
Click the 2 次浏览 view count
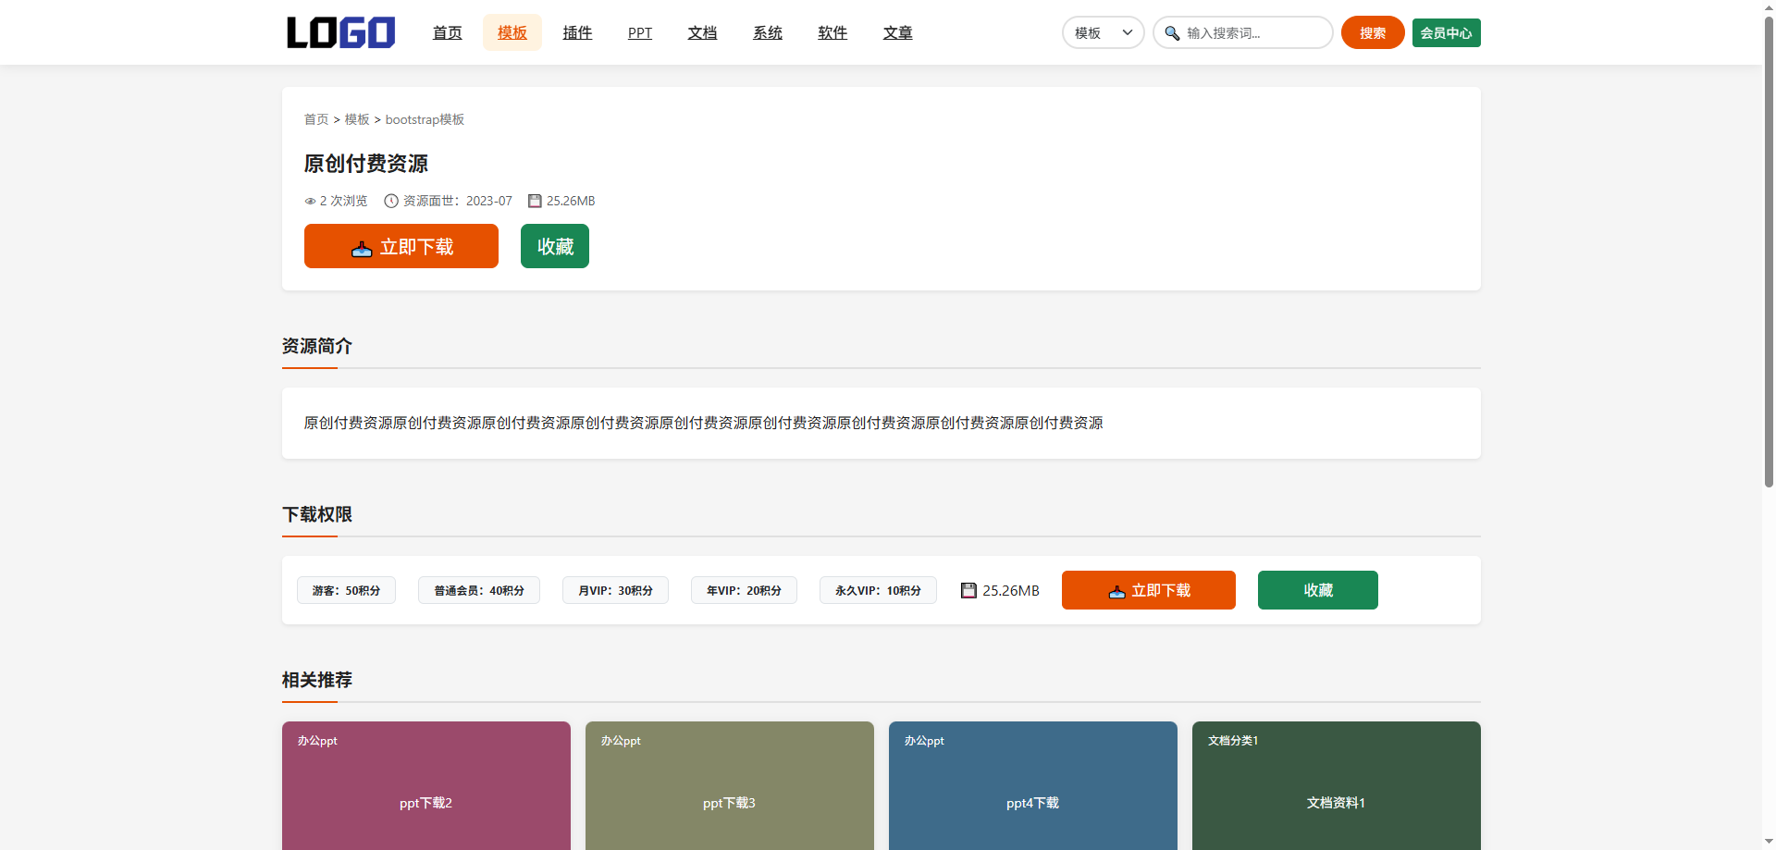[x=343, y=201]
